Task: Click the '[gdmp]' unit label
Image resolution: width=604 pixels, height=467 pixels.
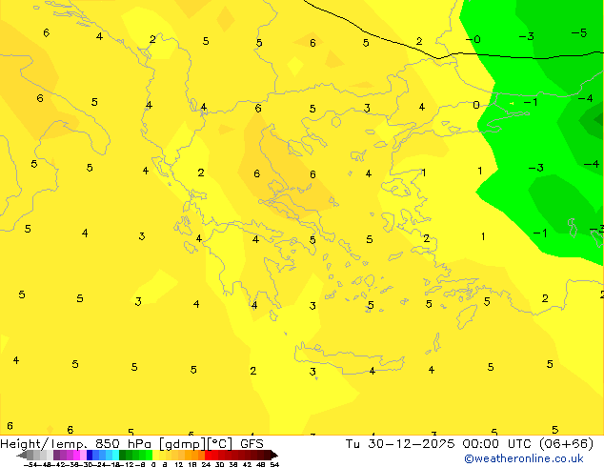Action: coord(182,444)
